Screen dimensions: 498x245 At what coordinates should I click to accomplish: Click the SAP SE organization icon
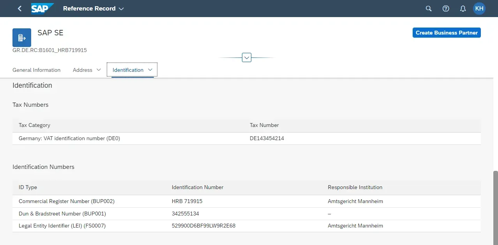tap(22, 38)
